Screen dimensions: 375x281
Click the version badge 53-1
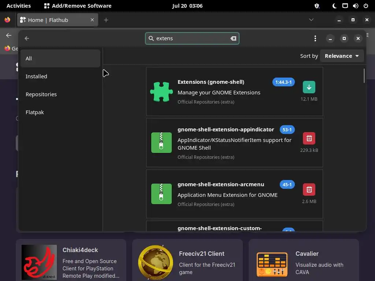pos(287,130)
